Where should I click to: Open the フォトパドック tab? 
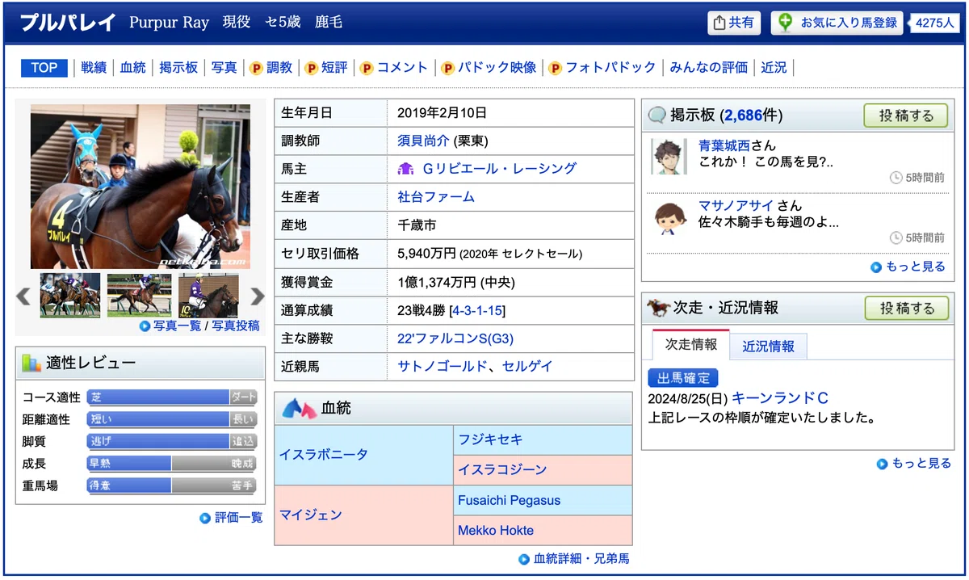click(610, 68)
